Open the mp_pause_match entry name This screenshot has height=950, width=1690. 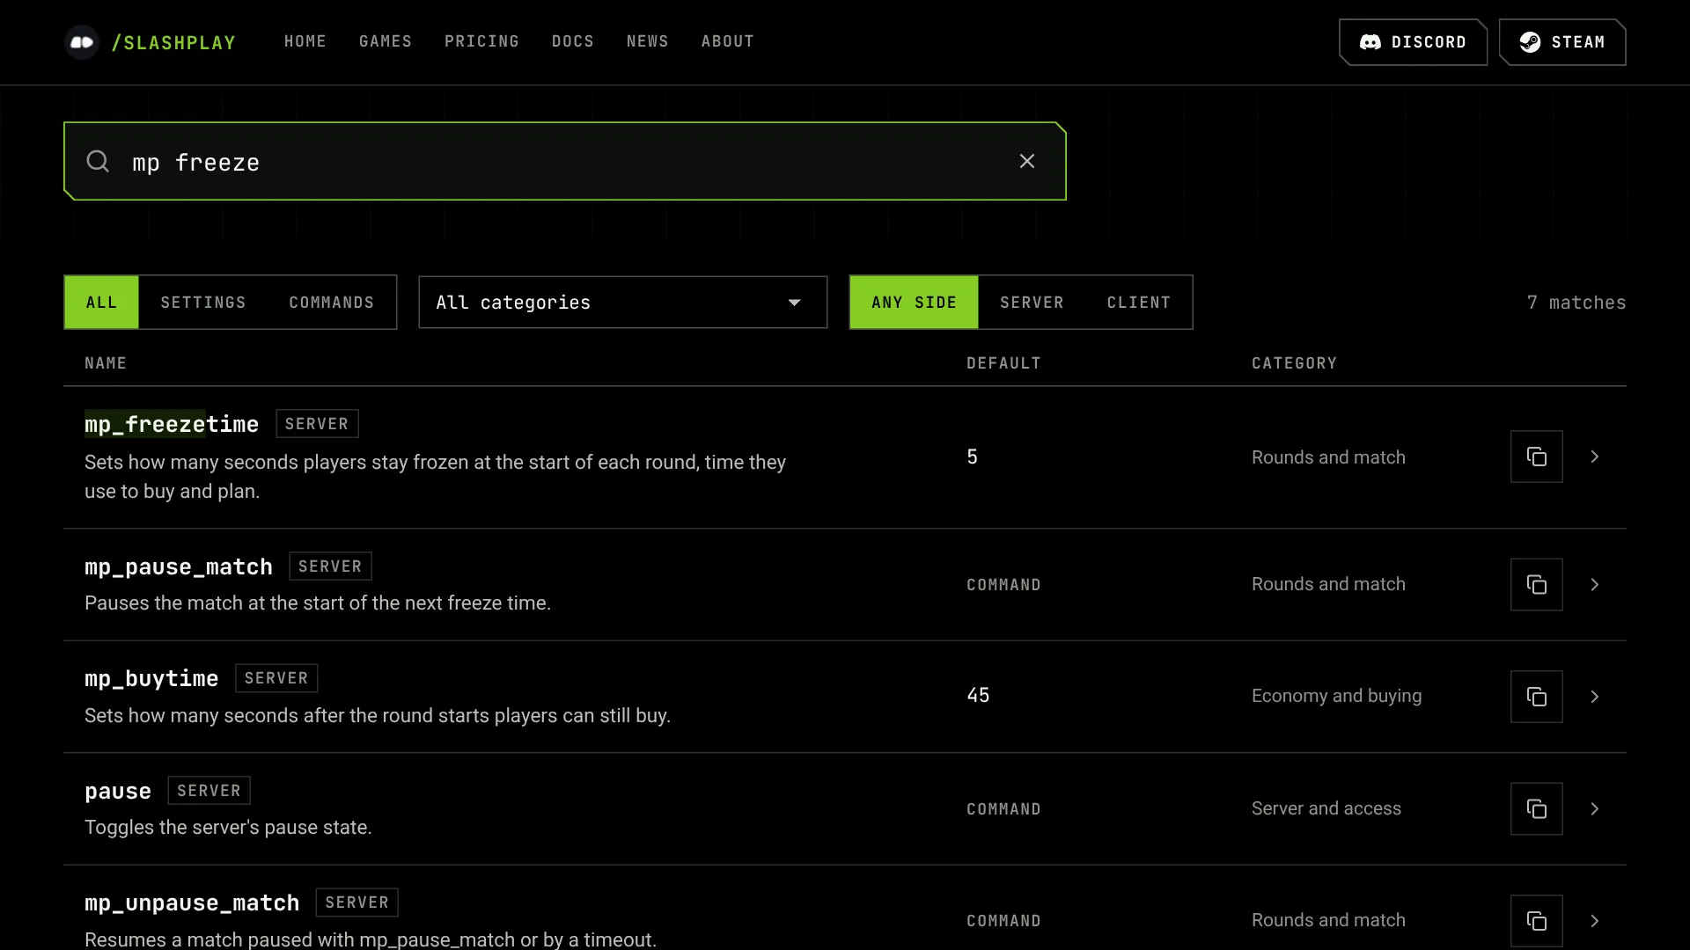[179, 566]
